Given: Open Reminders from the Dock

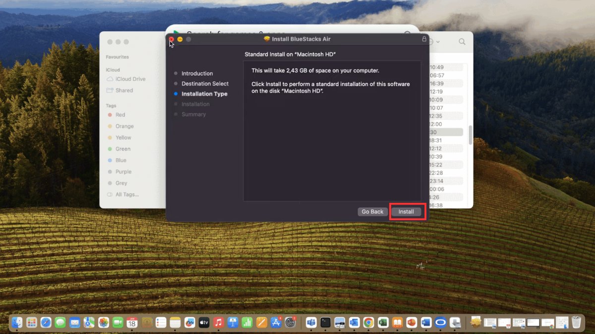Looking at the screenshot, I should coord(160,323).
